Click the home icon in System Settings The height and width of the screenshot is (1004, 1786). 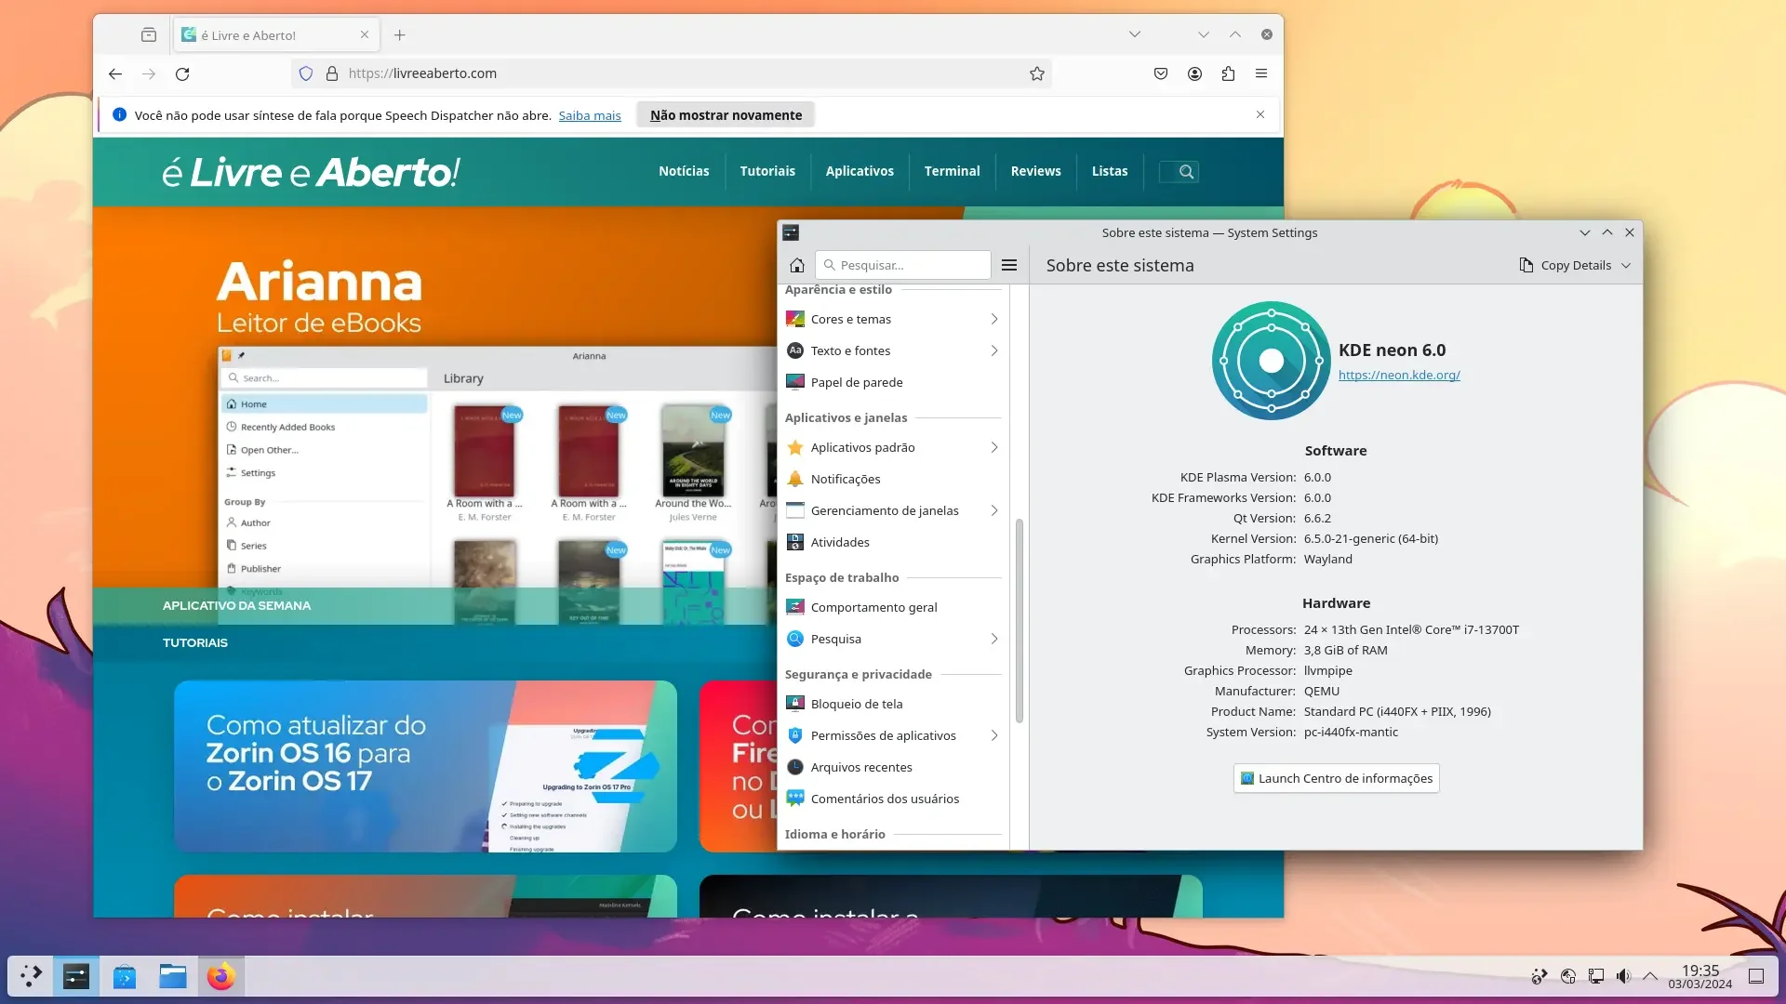point(797,265)
